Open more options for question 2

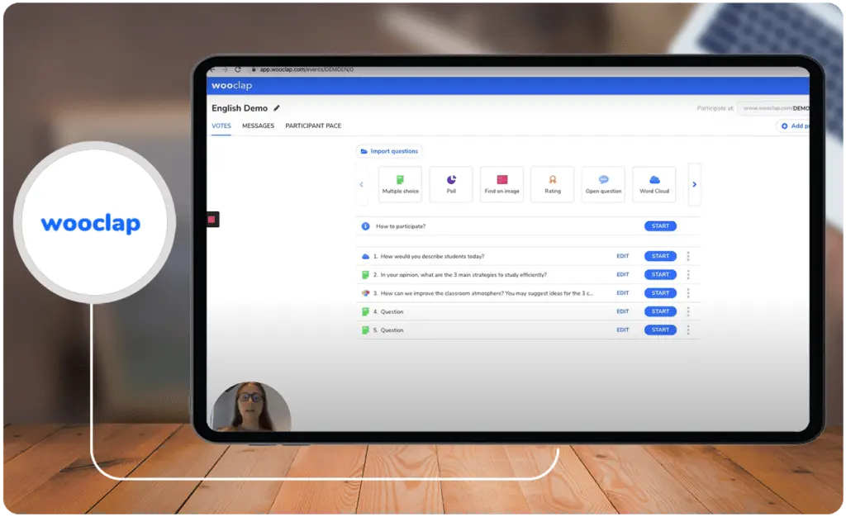click(x=688, y=274)
